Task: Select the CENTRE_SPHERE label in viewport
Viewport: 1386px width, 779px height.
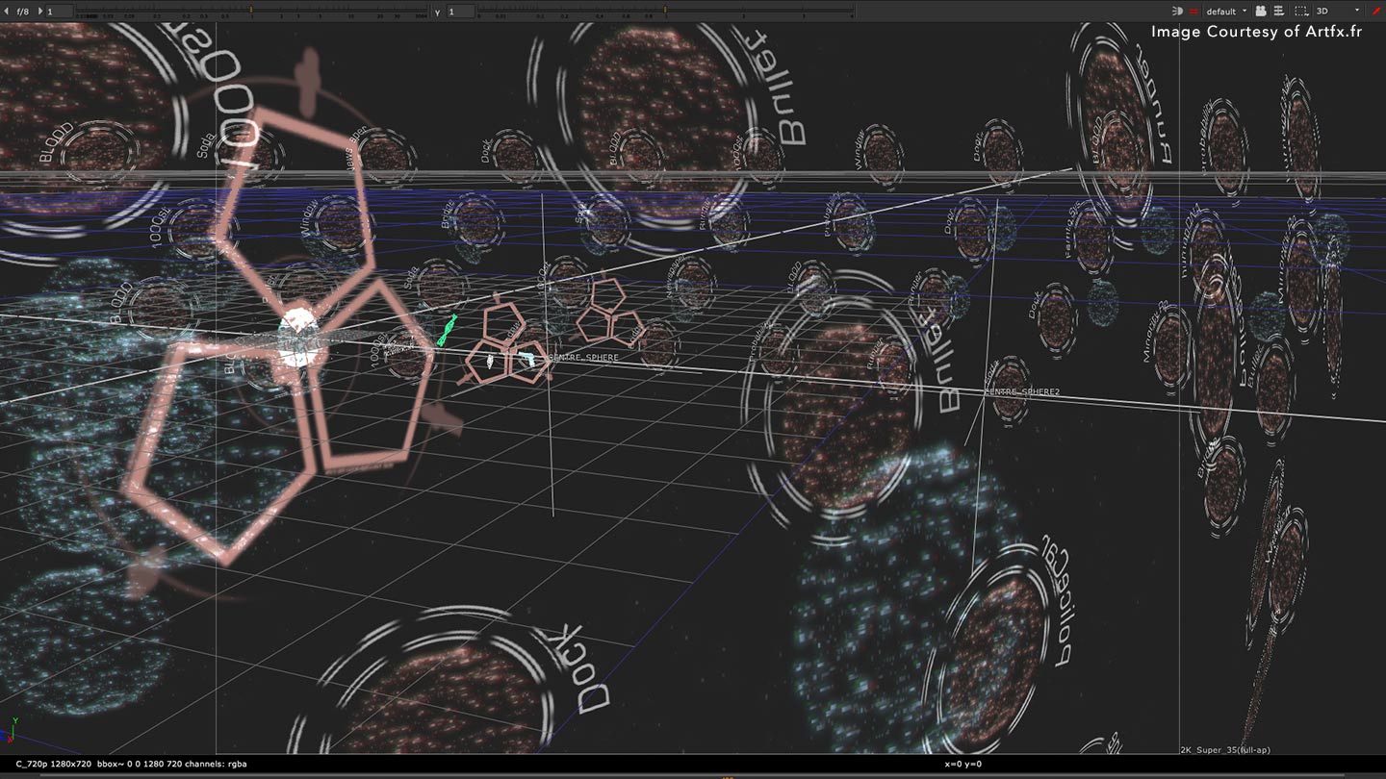Action: (583, 358)
